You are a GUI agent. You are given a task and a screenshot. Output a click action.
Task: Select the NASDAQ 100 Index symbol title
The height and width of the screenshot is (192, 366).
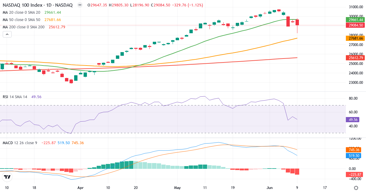(x=38, y=5)
